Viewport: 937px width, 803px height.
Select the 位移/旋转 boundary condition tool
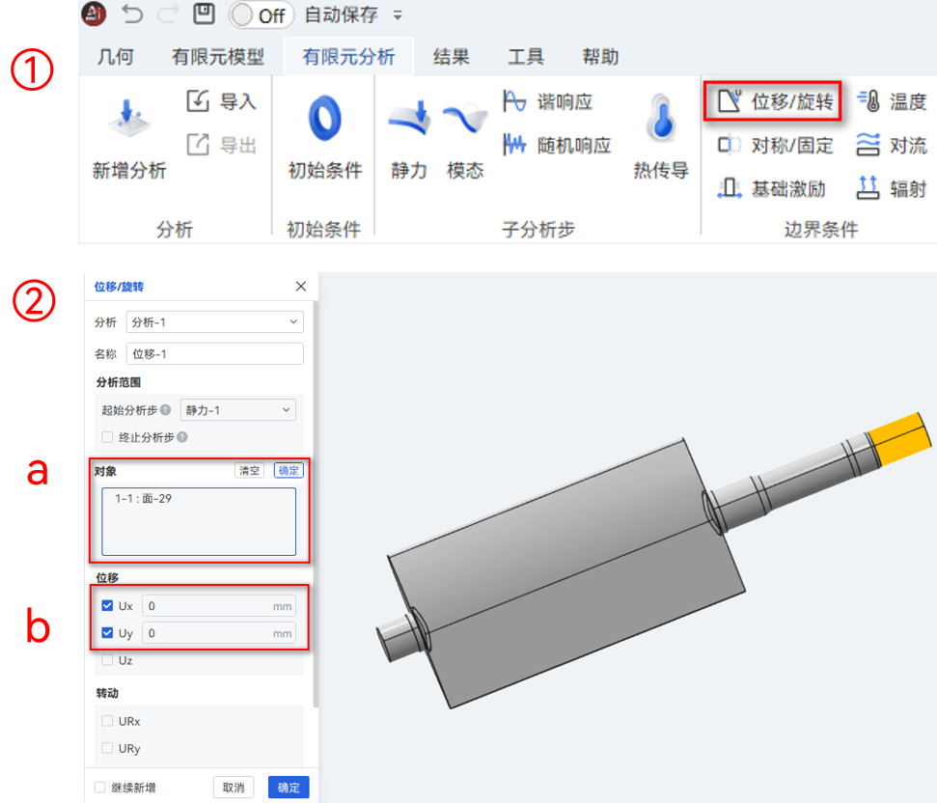[x=772, y=100]
